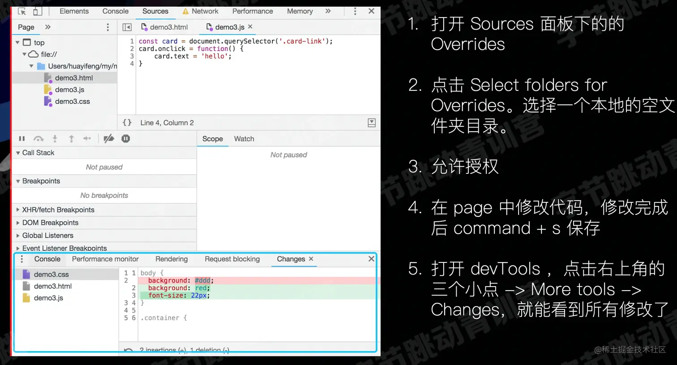Switch to the Watch debugger tab
The height and width of the screenshot is (365, 677).
[x=244, y=139]
